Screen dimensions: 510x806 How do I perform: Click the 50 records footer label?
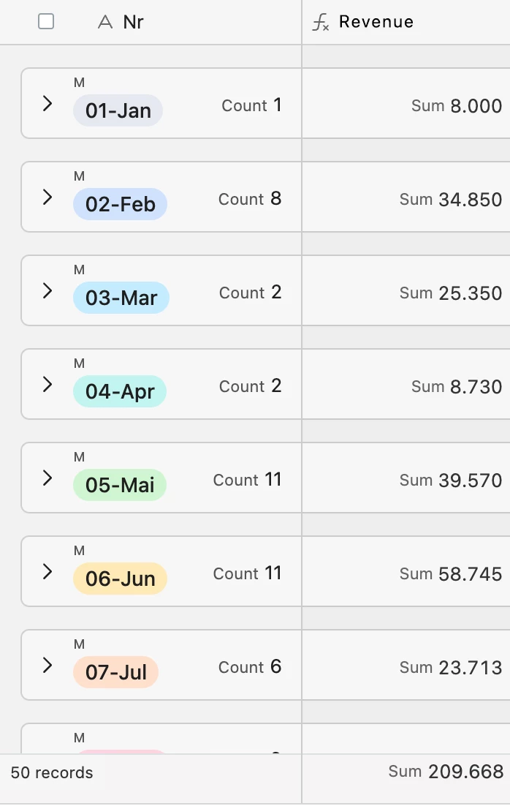[52, 773]
